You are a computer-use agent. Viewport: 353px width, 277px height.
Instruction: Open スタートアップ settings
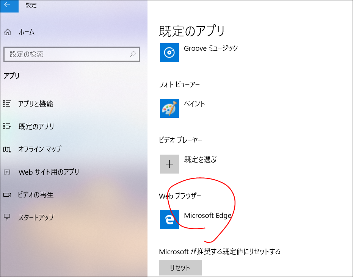pos(36,218)
